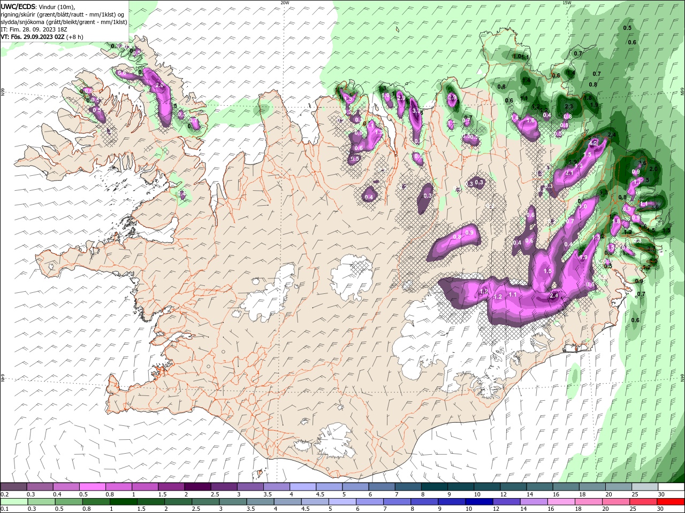Viewport: 685px width, 513px height.
Task: Click the '0.2' label in the snow legend
Action: point(4,494)
